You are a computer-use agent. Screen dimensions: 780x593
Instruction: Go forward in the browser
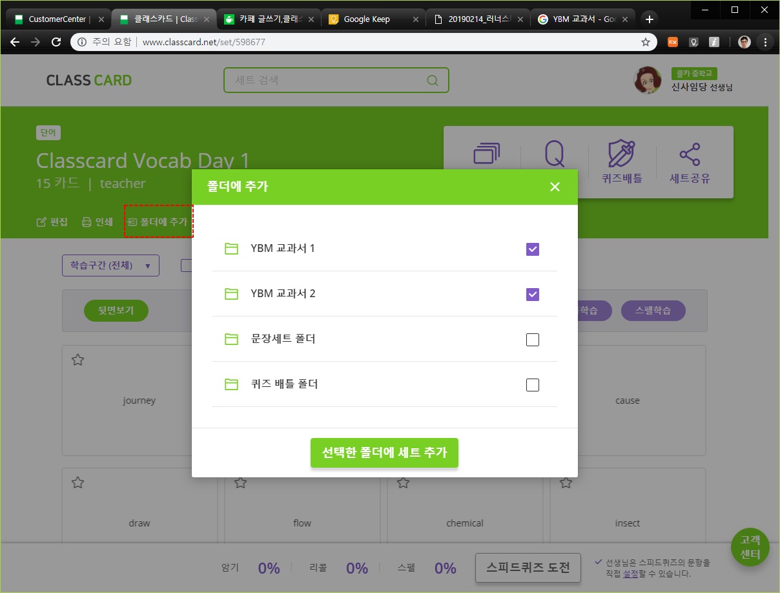(x=36, y=42)
